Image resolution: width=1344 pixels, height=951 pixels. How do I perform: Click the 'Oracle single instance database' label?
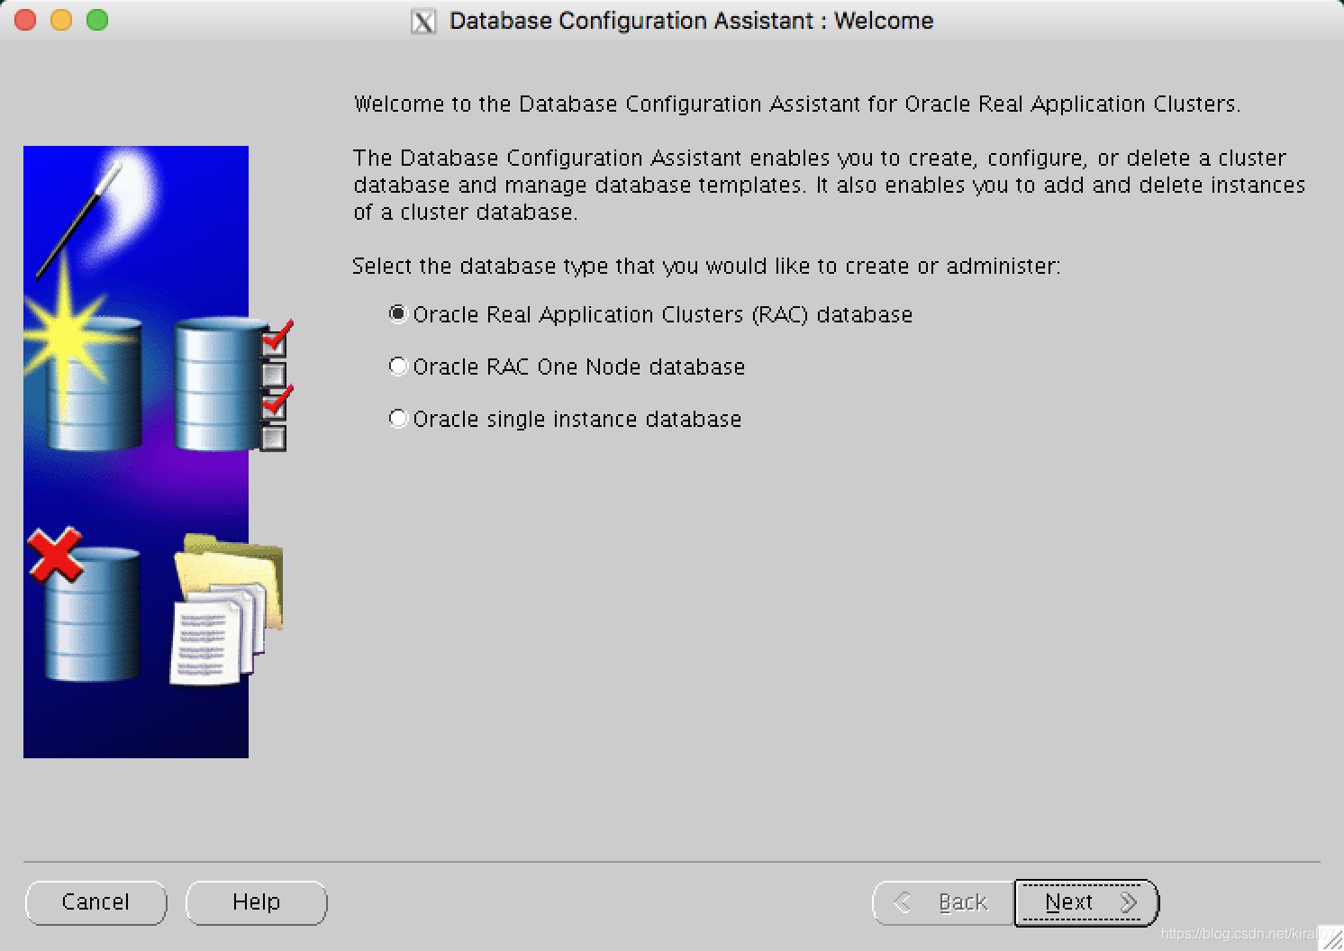(577, 419)
